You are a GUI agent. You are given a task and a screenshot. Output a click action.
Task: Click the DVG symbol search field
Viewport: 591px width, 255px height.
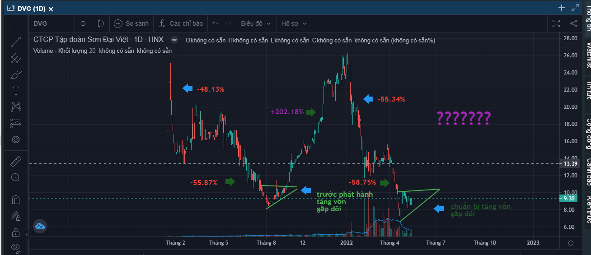point(52,23)
